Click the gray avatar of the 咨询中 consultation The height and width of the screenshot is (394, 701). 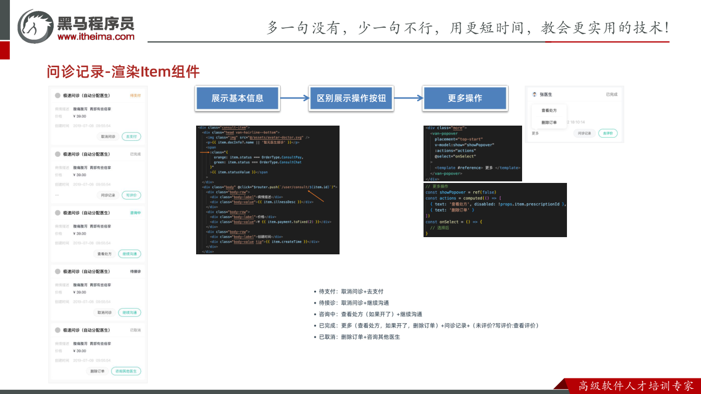click(57, 213)
